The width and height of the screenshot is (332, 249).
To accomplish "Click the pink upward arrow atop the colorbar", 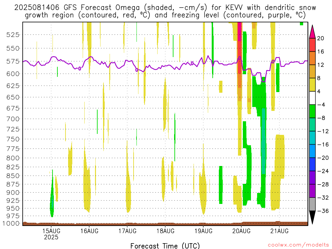I will (x=312, y=32).
